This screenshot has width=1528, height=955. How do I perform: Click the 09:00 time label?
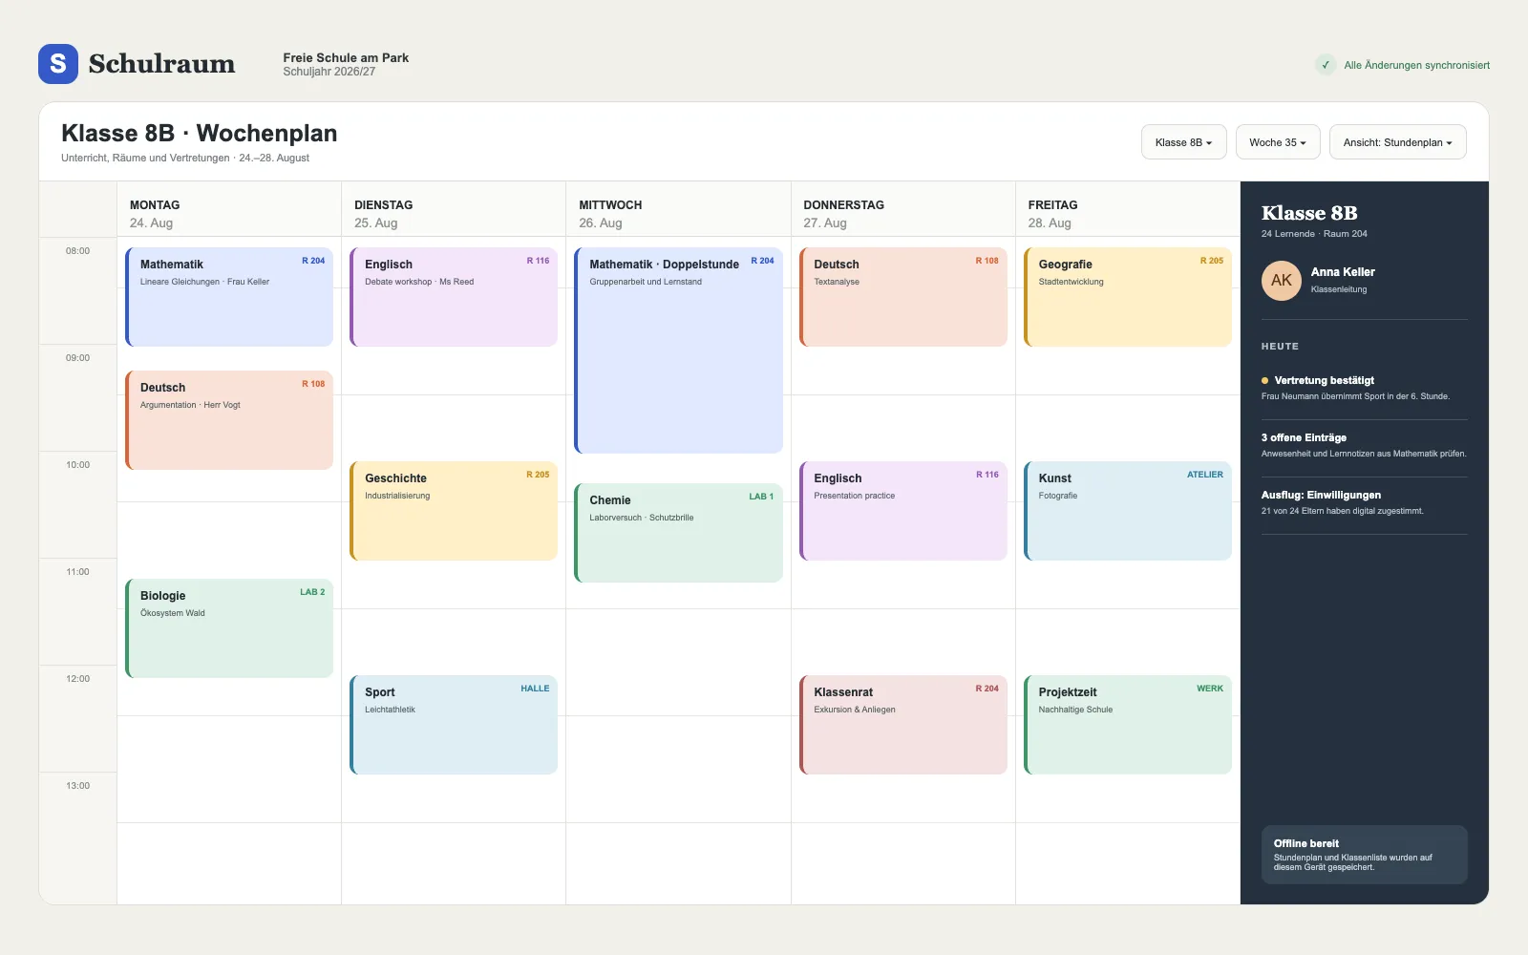point(77,358)
